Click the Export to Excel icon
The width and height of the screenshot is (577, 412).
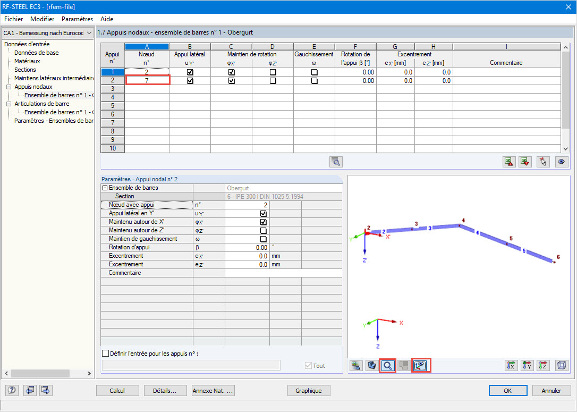(x=509, y=162)
